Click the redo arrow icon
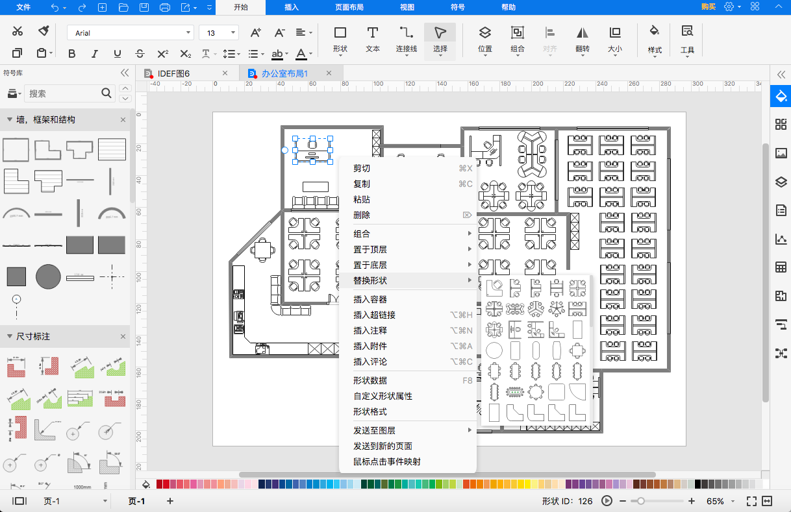 (82, 8)
